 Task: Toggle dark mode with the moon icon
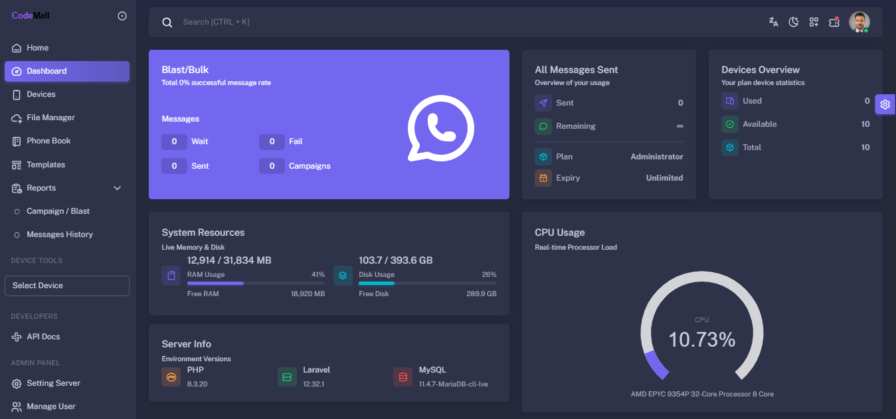pos(794,22)
